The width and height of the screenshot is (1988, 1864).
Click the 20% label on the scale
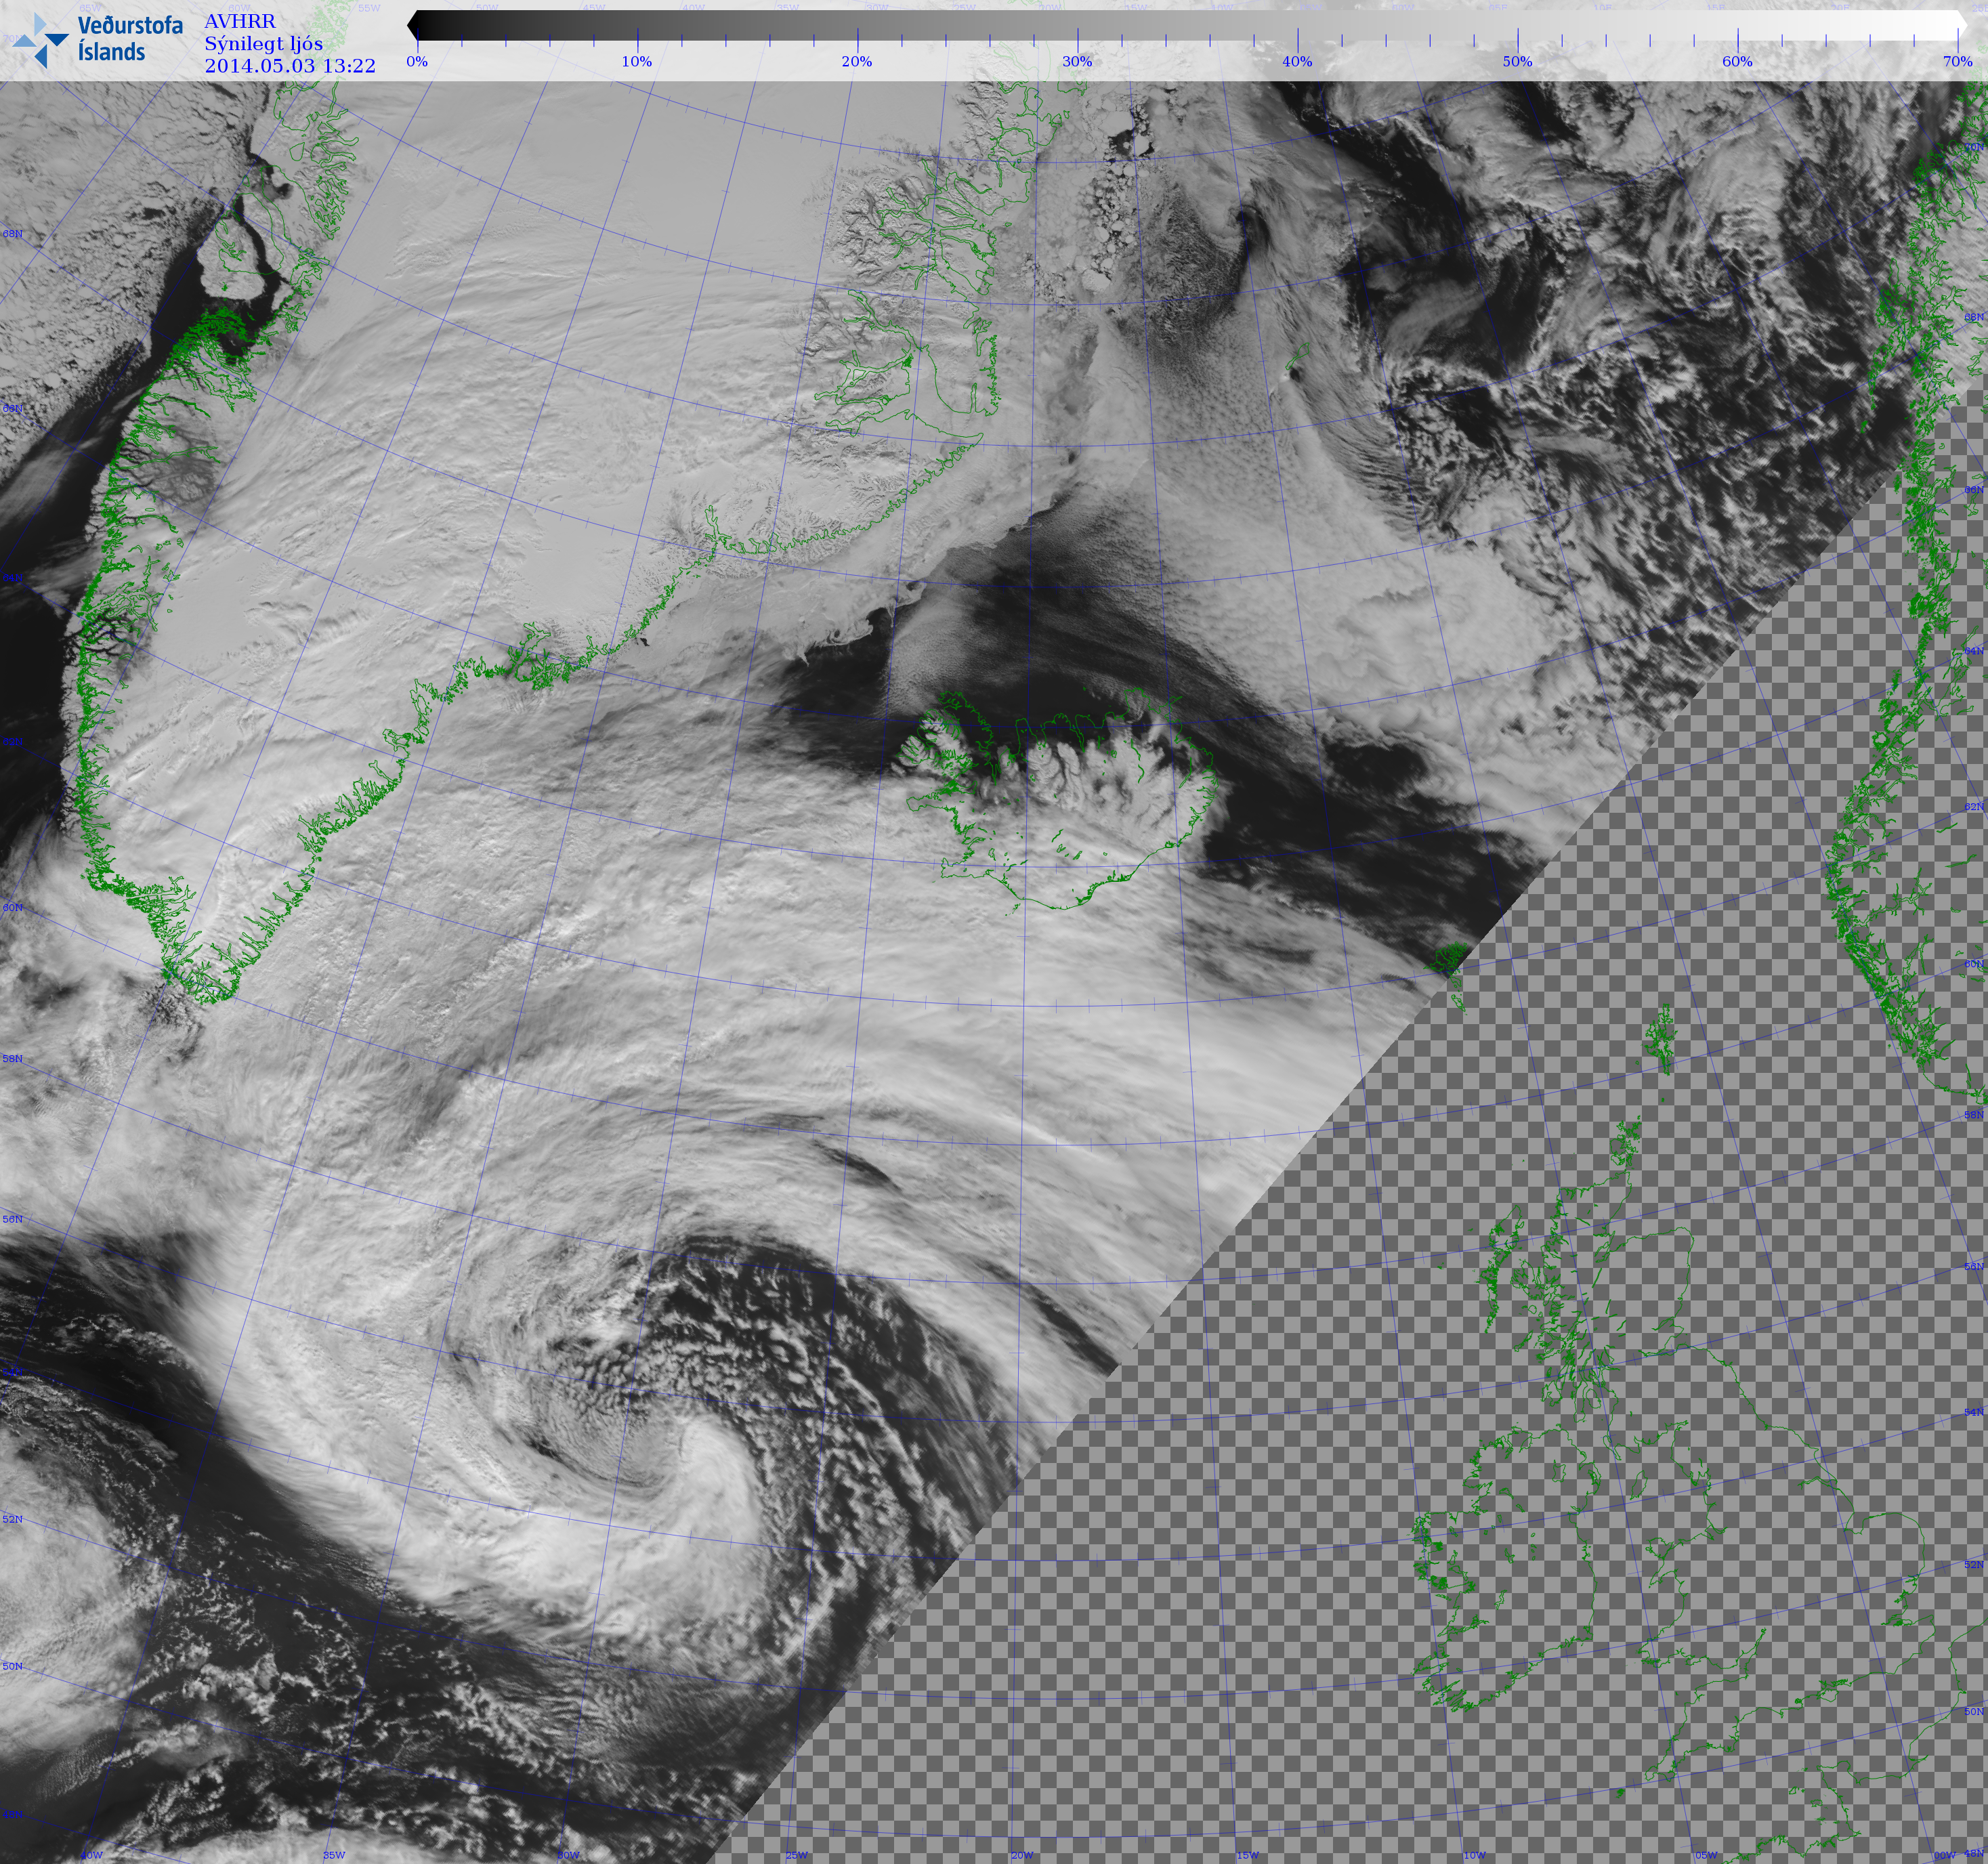point(857,61)
